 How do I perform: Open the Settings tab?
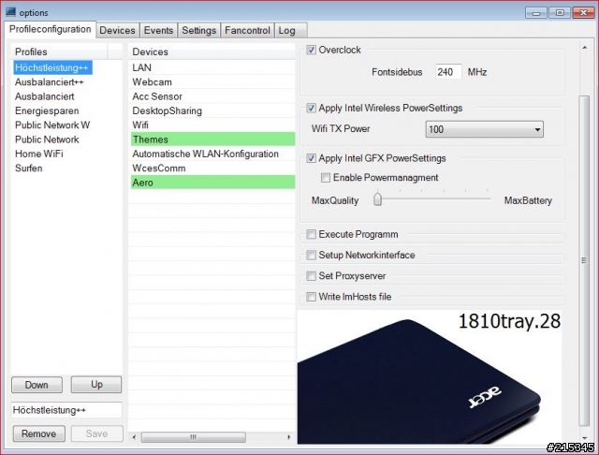[198, 30]
